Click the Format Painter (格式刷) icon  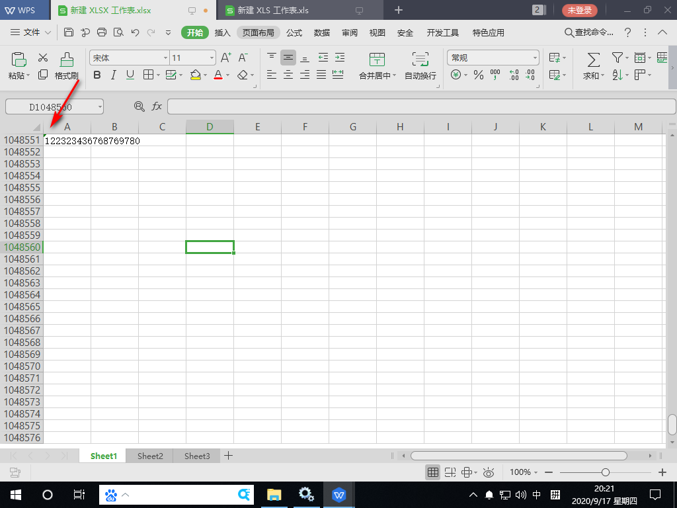point(66,60)
